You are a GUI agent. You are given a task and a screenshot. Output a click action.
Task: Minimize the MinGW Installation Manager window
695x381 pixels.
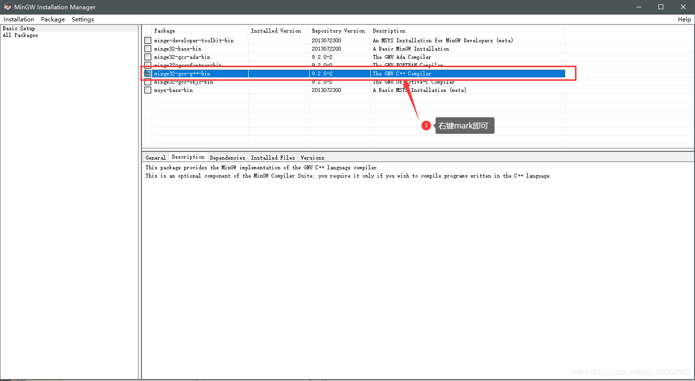[638, 7]
